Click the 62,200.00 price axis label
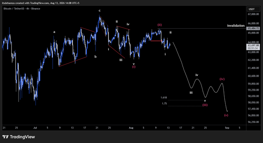Viewport: 263px width, 143px height. click(x=253, y=60)
